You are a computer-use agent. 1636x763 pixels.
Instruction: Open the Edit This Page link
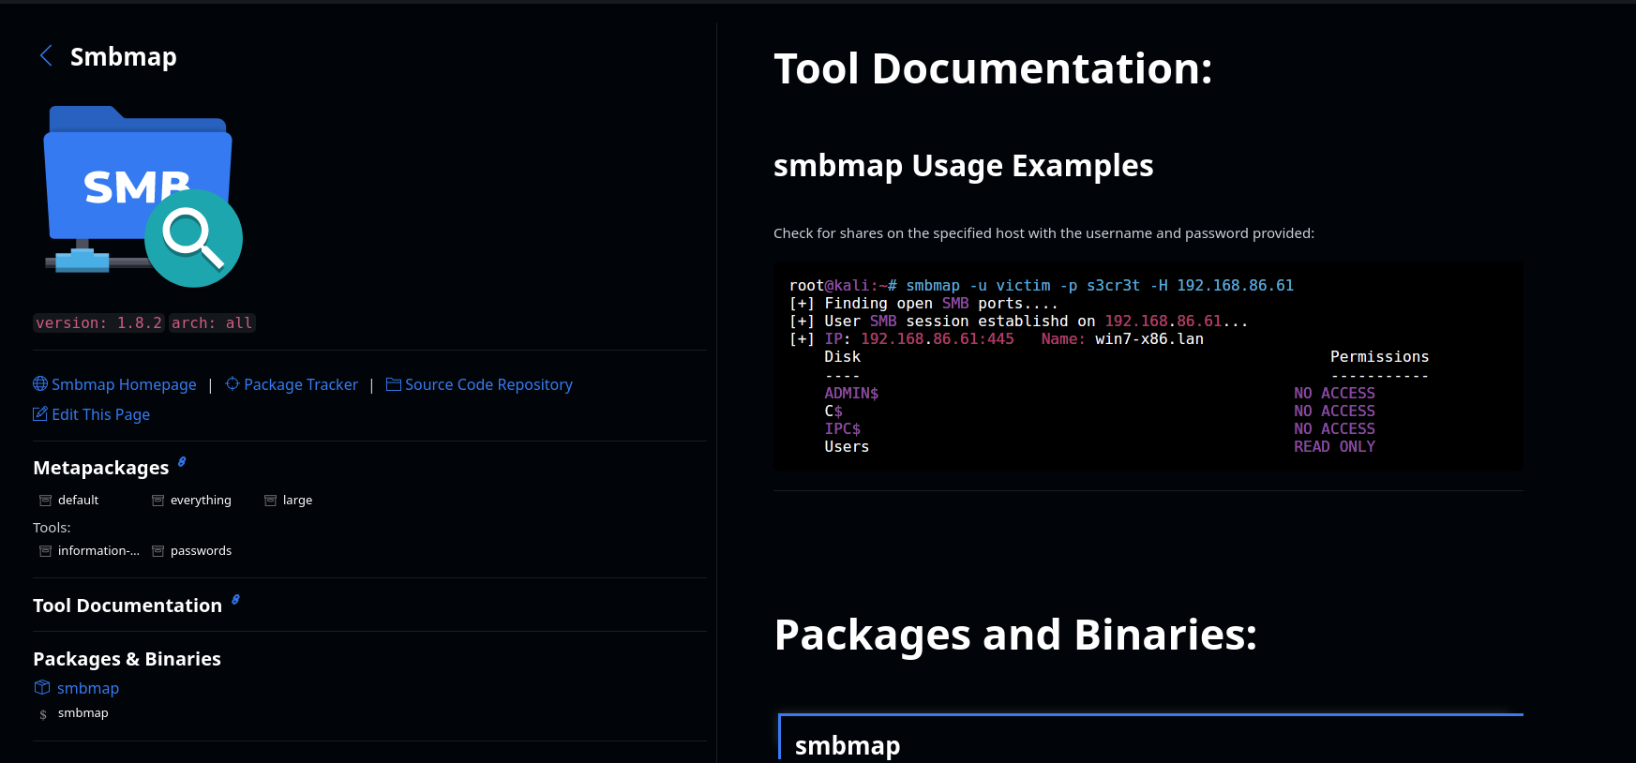pos(100,414)
